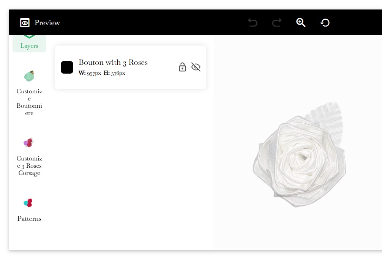
Task: Open the Preview label
Action: click(x=47, y=23)
